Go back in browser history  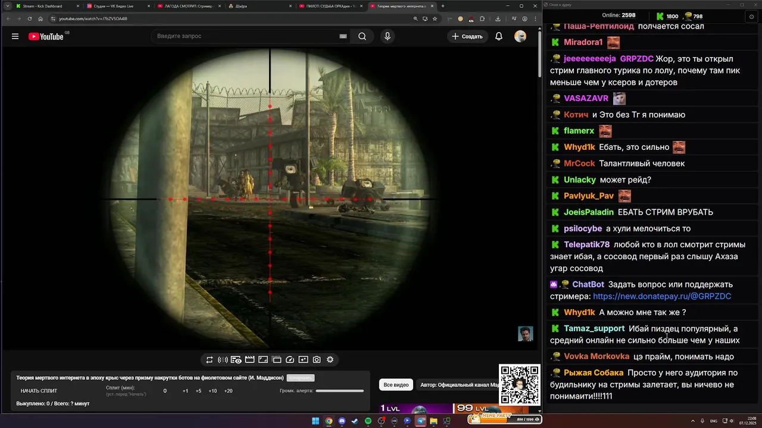coord(8,18)
